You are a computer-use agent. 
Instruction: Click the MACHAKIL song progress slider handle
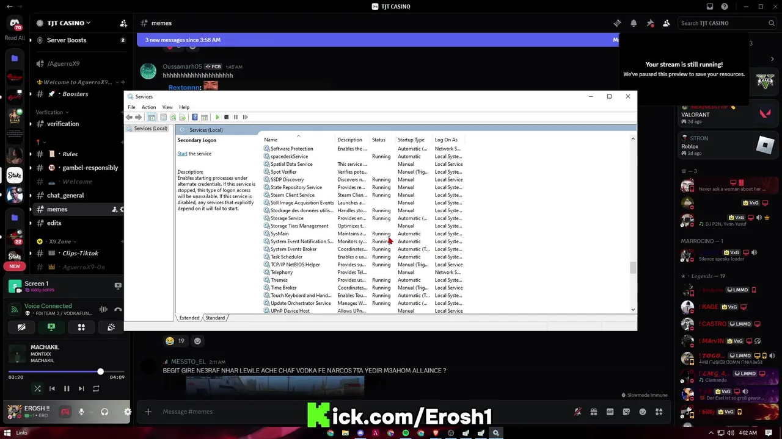100,371
